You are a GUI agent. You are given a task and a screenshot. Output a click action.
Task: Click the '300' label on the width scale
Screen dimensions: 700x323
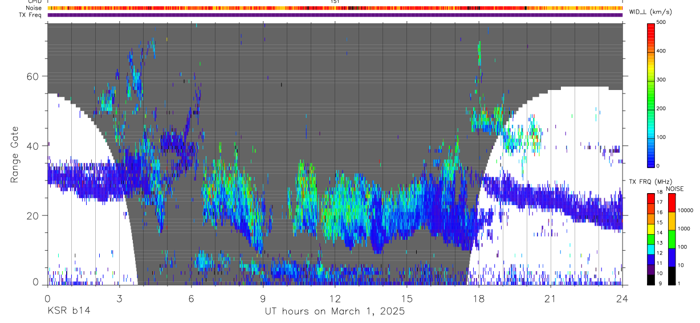pyautogui.click(x=662, y=80)
